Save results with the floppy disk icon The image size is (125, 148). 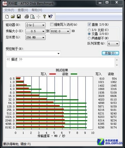pos(19,17)
